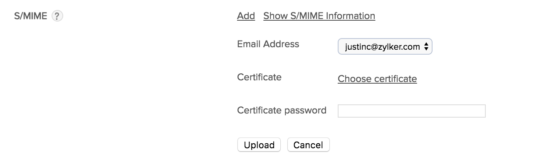Open Show S/MIME Information
Screen dimensions: 534x164
tap(319, 16)
